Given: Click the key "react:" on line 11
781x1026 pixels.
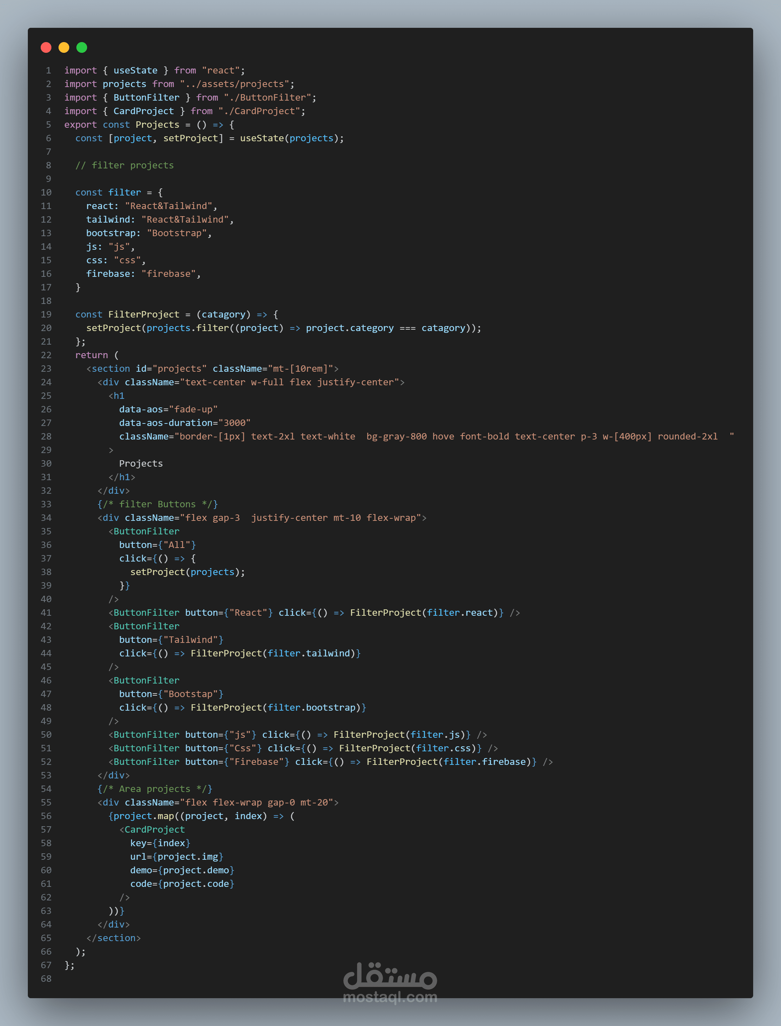Looking at the screenshot, I should pos(102,206).
